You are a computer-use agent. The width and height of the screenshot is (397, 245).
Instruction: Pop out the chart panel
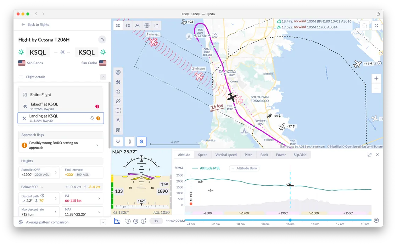tap(369, 155)
